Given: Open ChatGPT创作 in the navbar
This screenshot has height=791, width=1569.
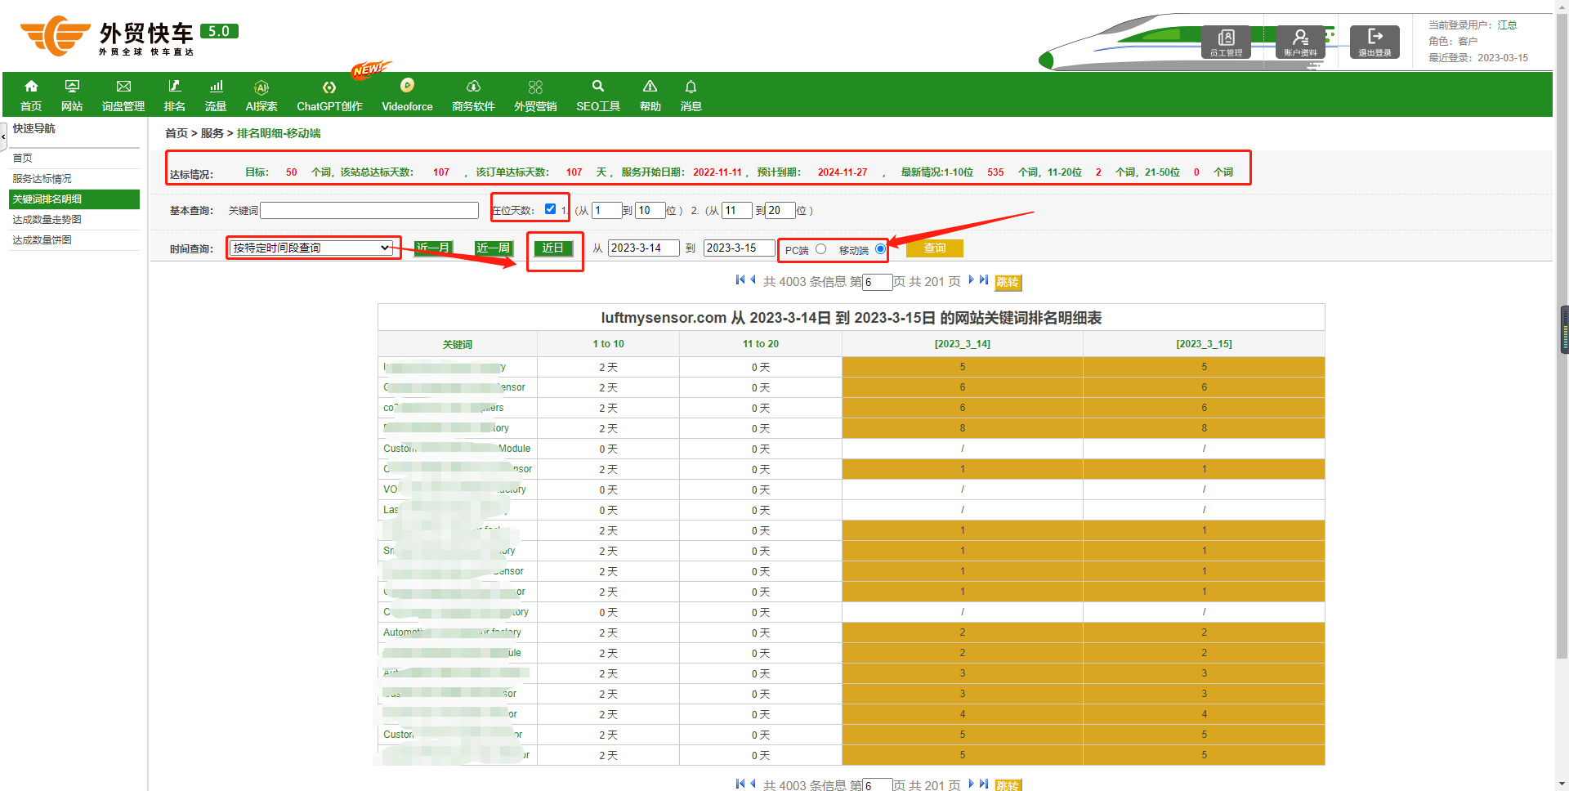Looking at the screenshot, I should coord(329,96).
